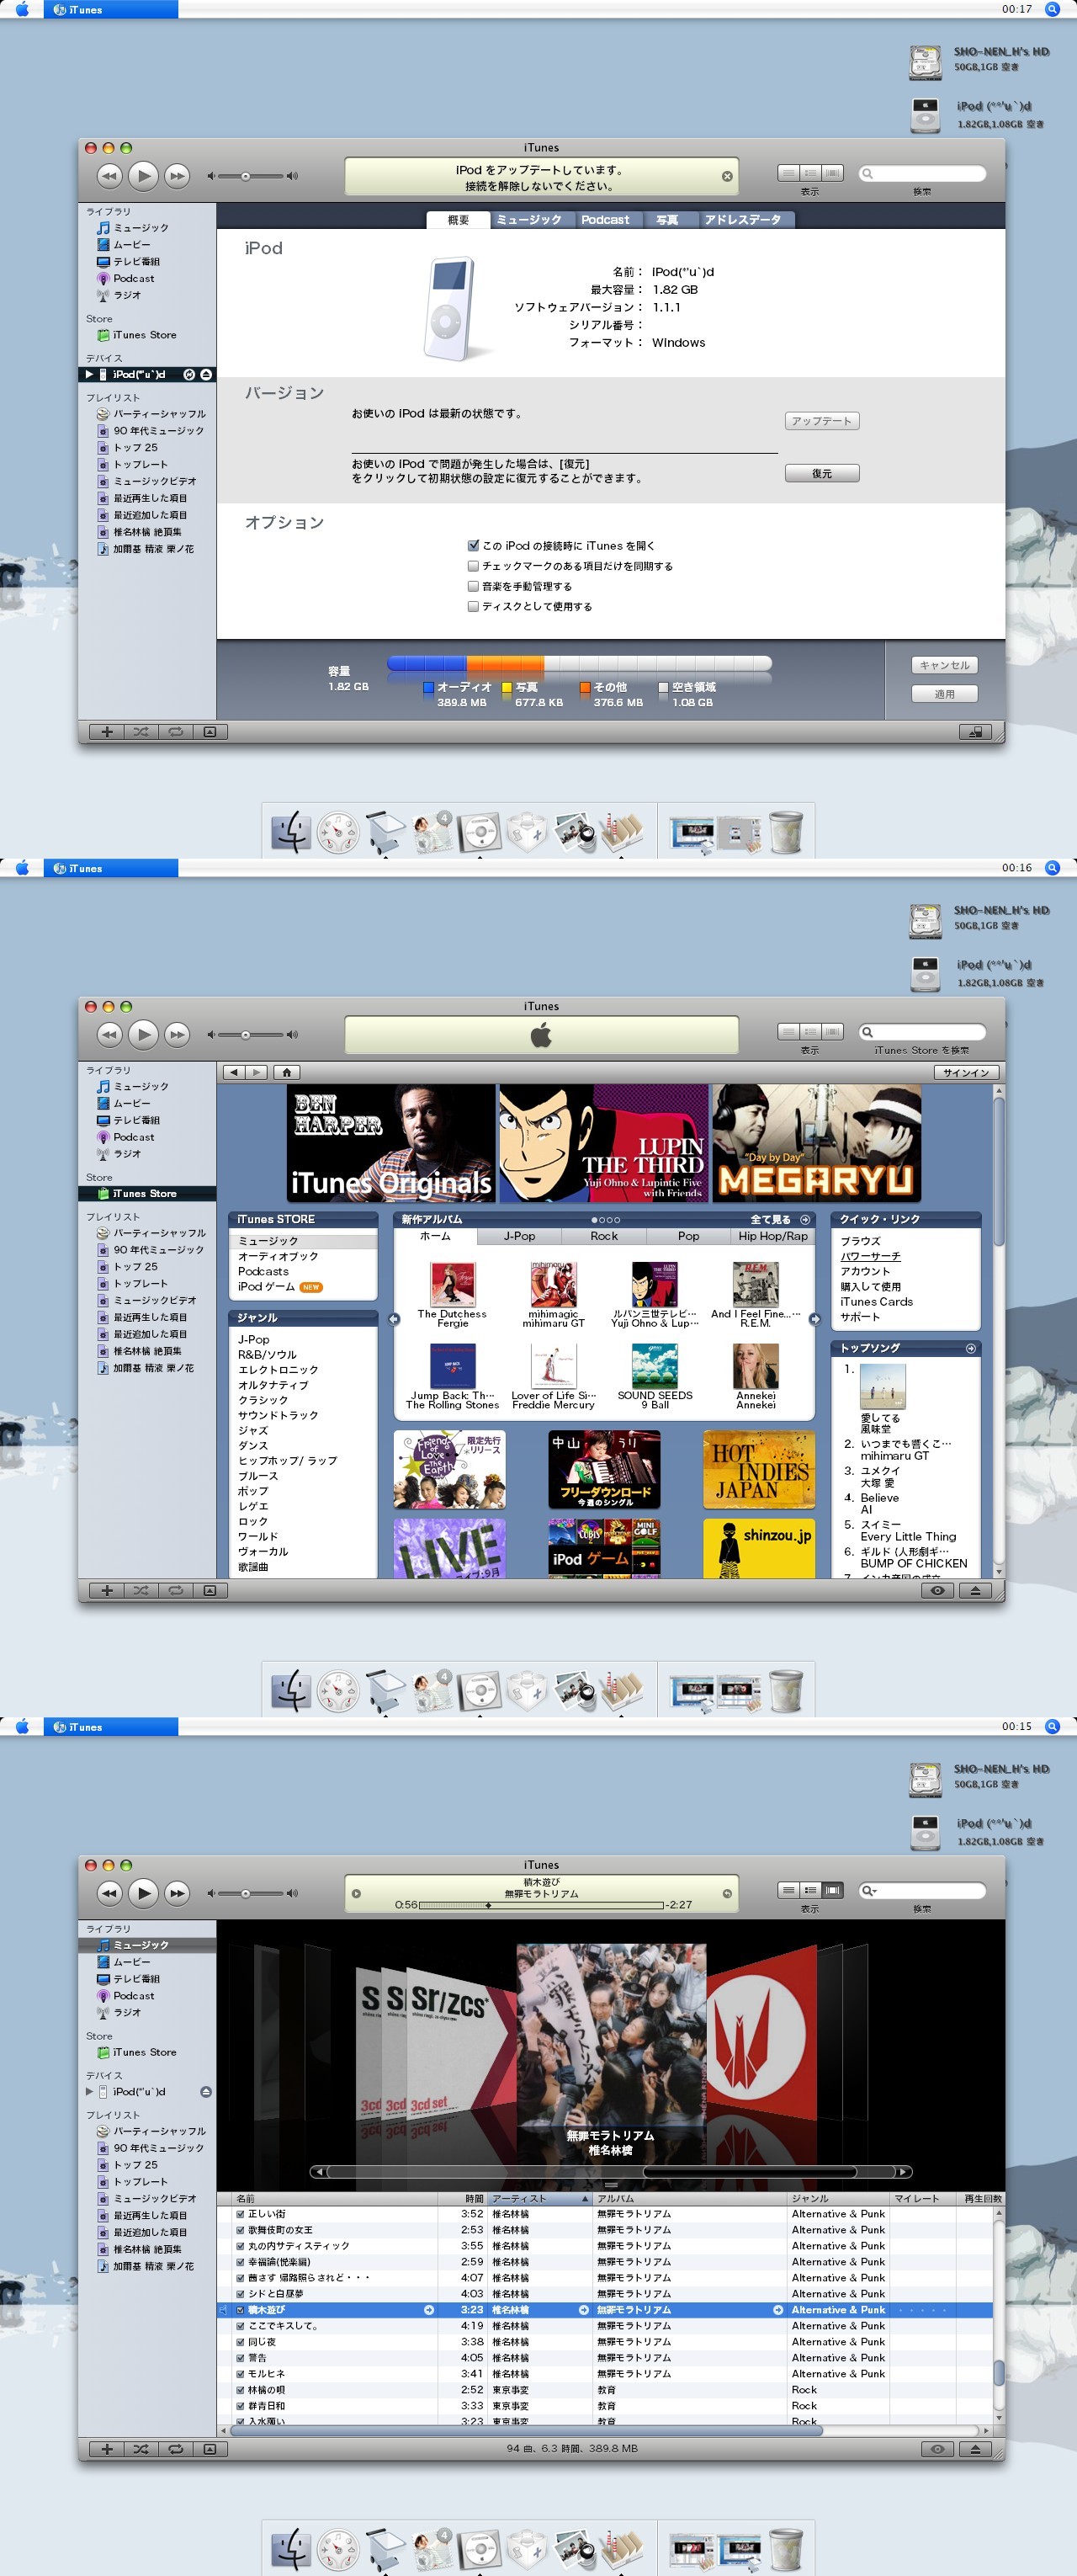Click volume slider in iPod summary window
The image size is (1077, 2576).
pos(252,176)
